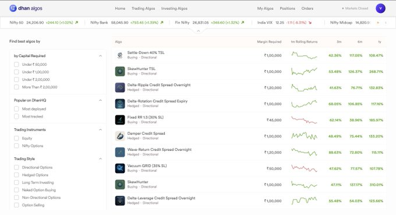396x215 pixels.
Task: Open the Positions page
Action: click(288, 8)
